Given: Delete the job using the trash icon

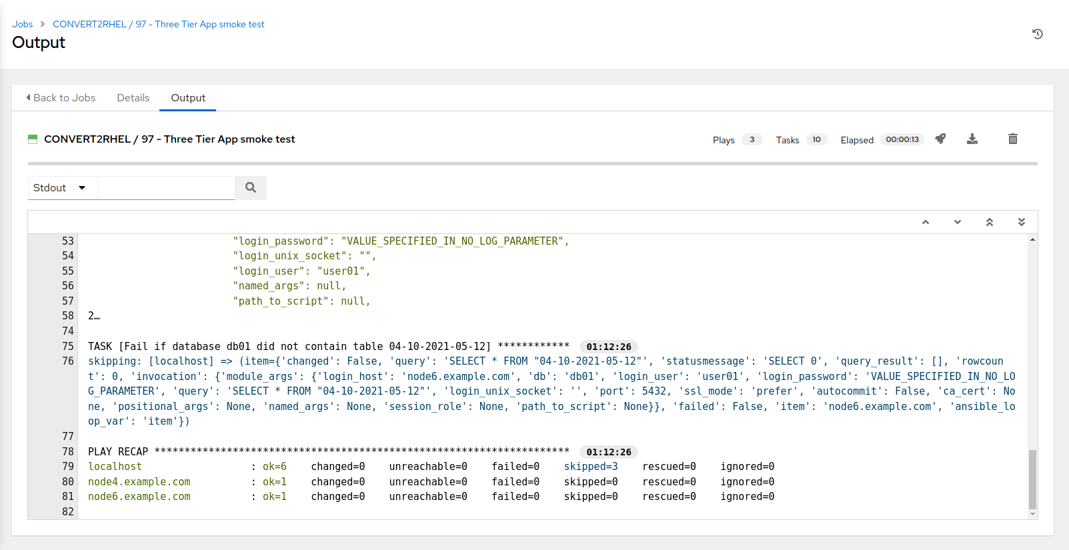Looking at the screenshot, I should coord(1013,139).
